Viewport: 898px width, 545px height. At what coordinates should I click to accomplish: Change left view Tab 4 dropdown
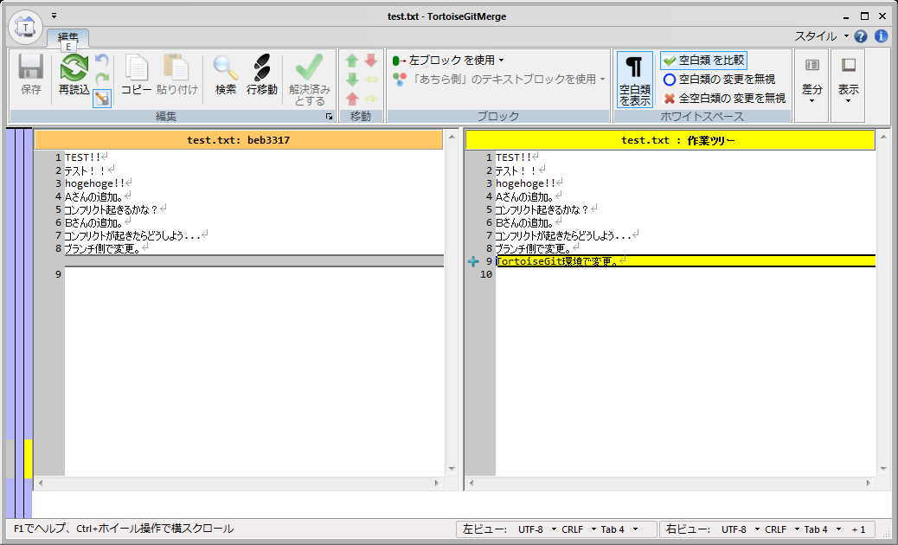(x=619, y=529)
